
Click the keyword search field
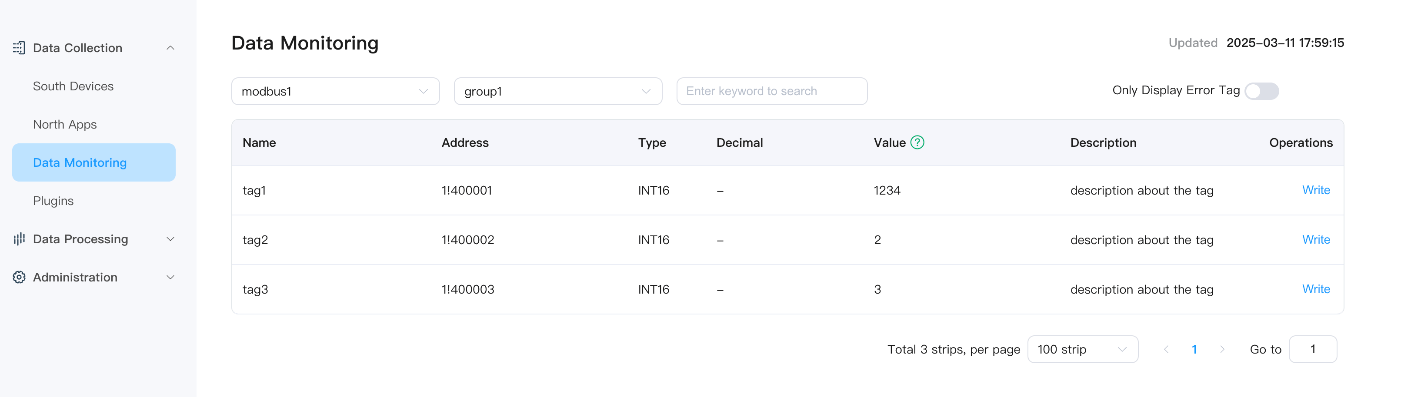[x=771, y=91]
